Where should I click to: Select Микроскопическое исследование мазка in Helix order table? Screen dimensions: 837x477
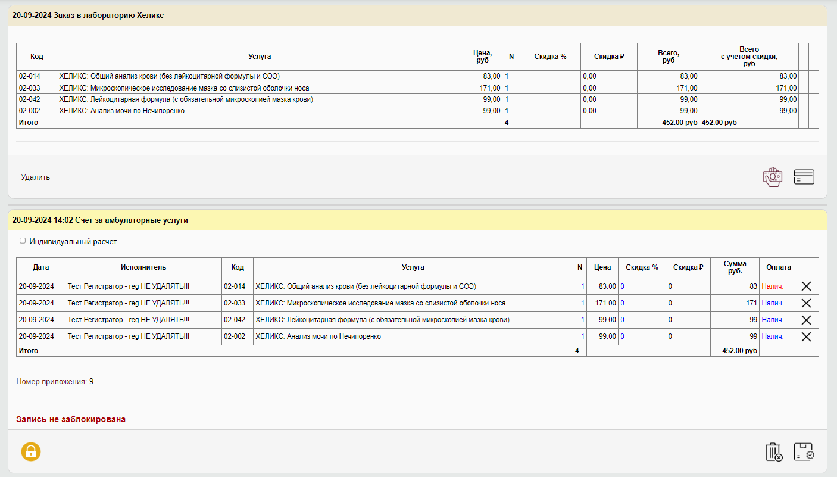pos(184,88)
